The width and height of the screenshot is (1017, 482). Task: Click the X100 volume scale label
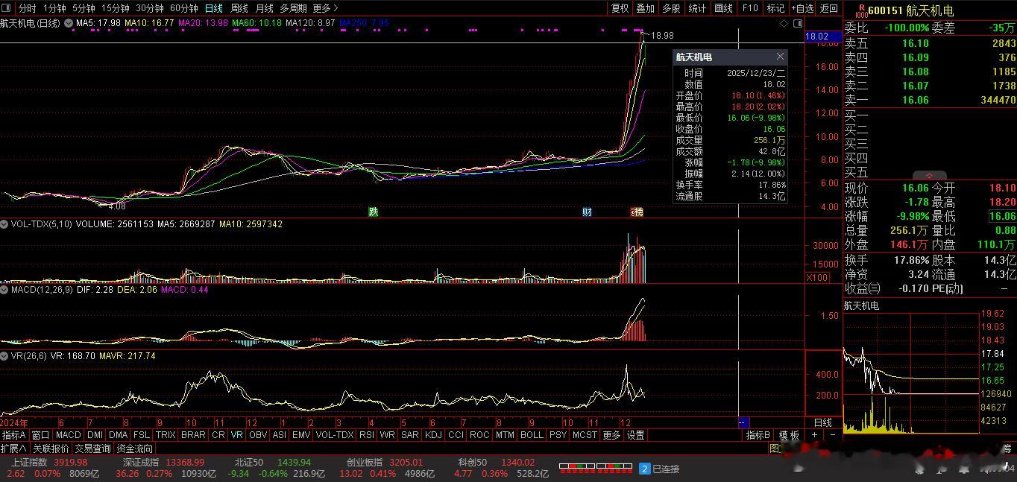817,277
